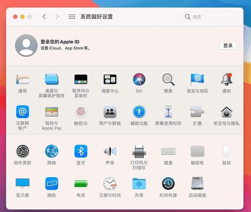Open 声音 (Sound) preferences
251x212 pixels.
(x=110, y=151)
